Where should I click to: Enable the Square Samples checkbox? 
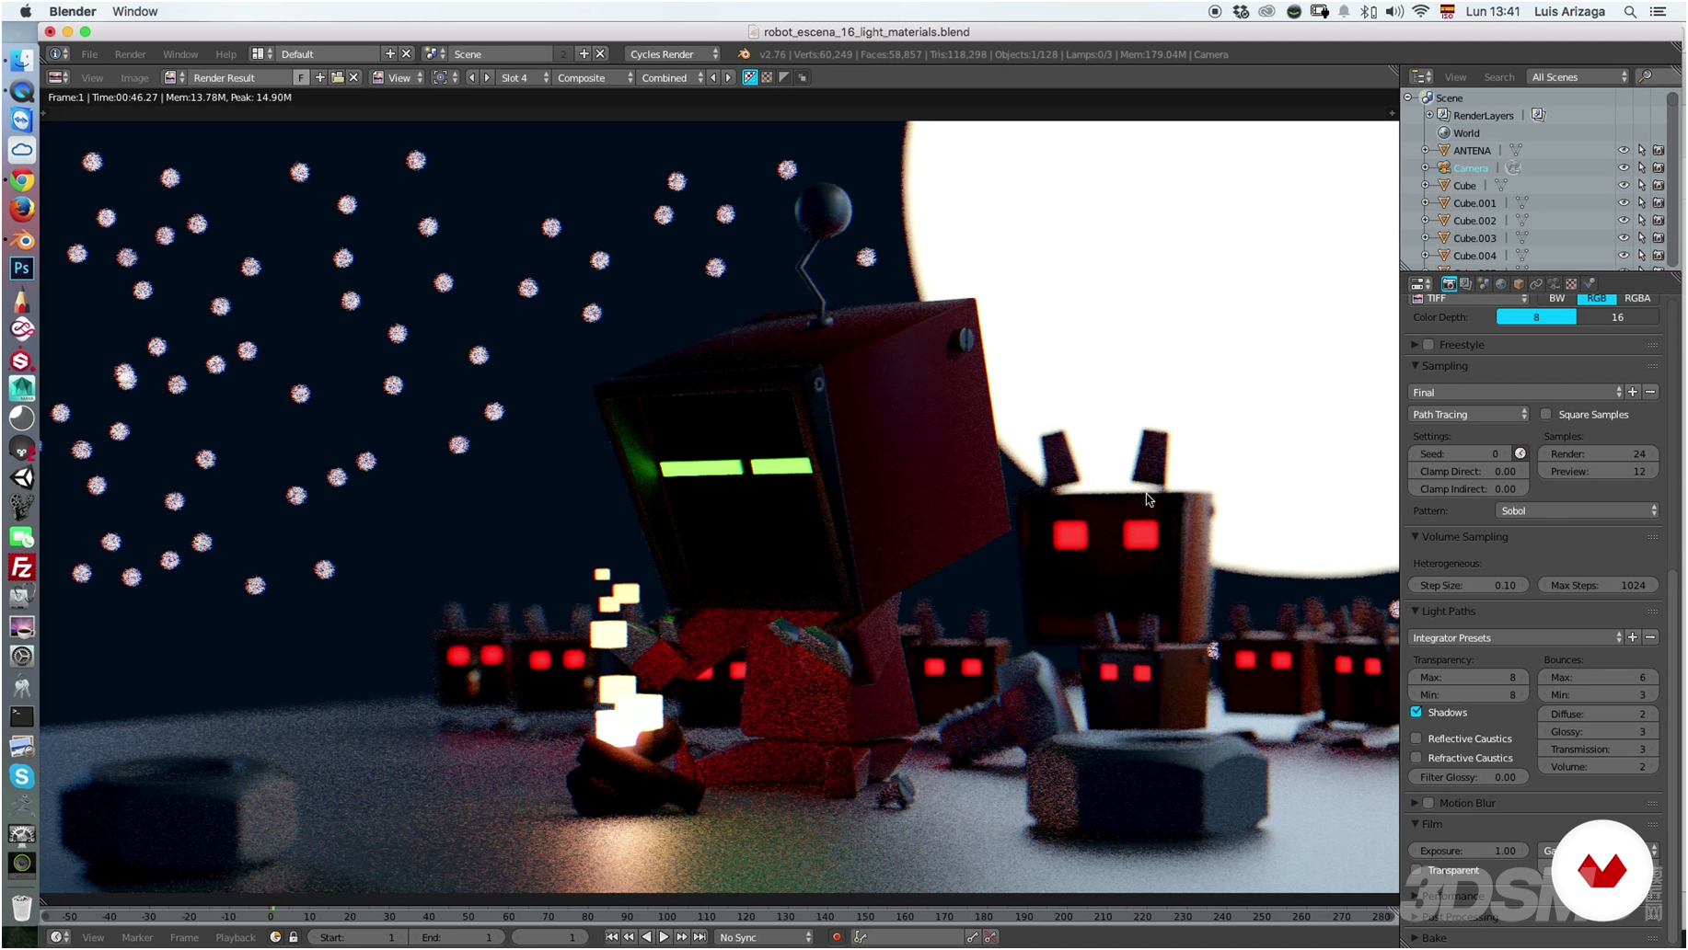coord(1546,415)
